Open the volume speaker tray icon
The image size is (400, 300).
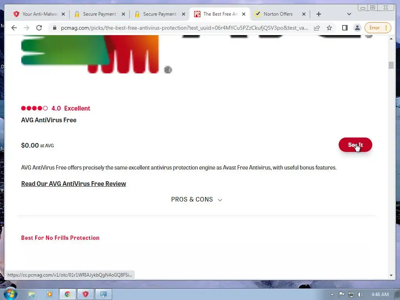point(360,295)
